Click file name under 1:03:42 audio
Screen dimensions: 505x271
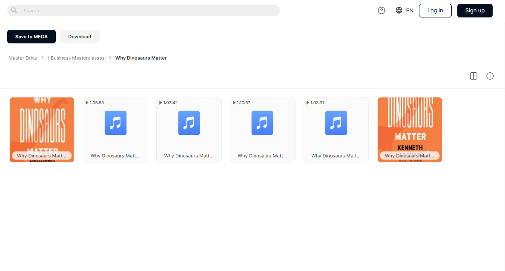coord(189,156)
